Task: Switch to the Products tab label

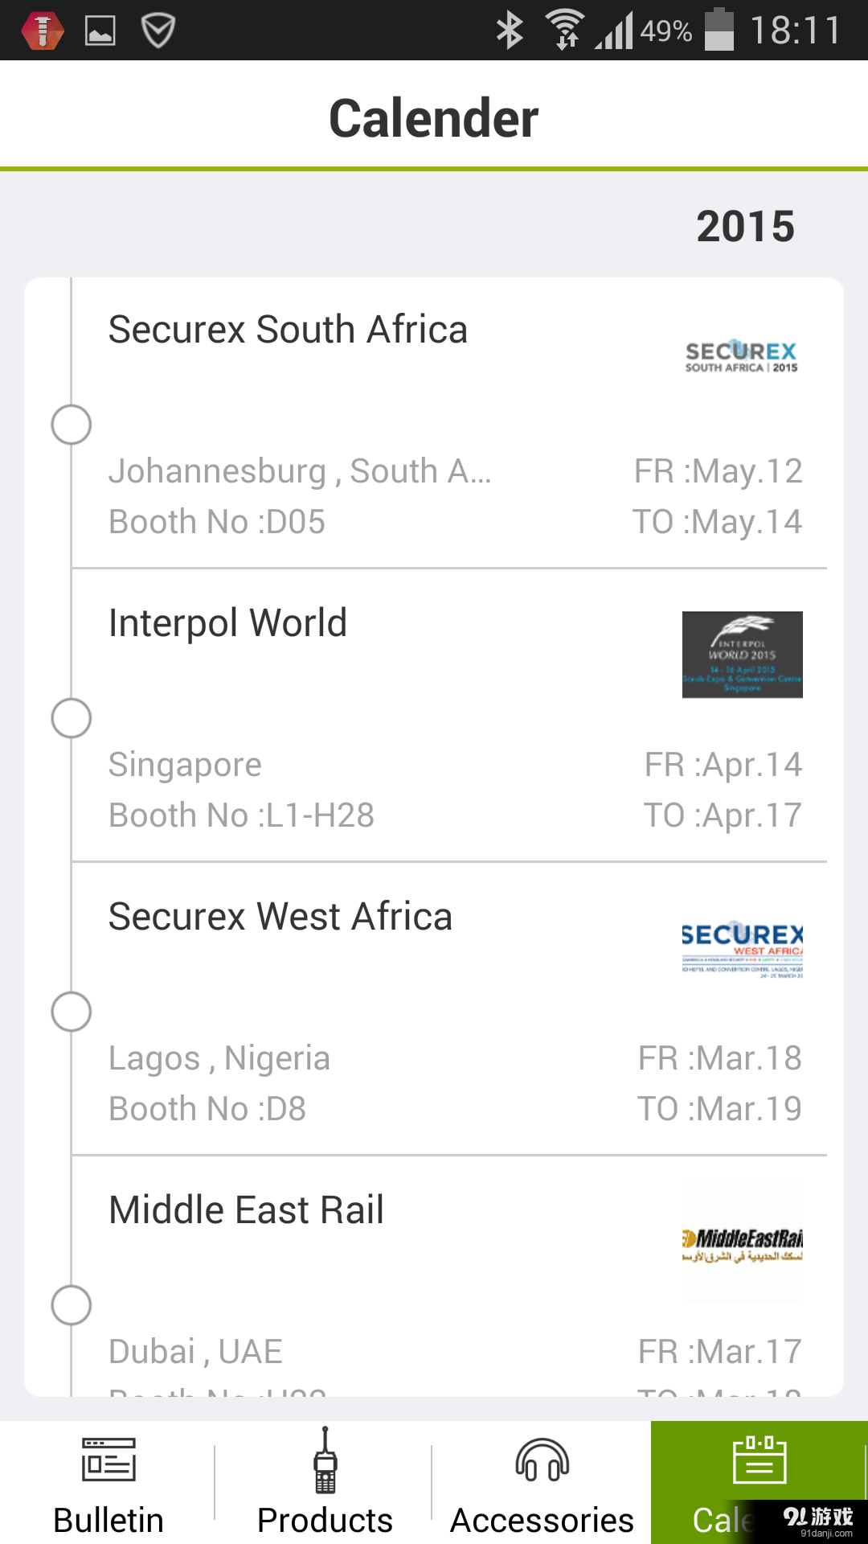Action: [325, 1520]
